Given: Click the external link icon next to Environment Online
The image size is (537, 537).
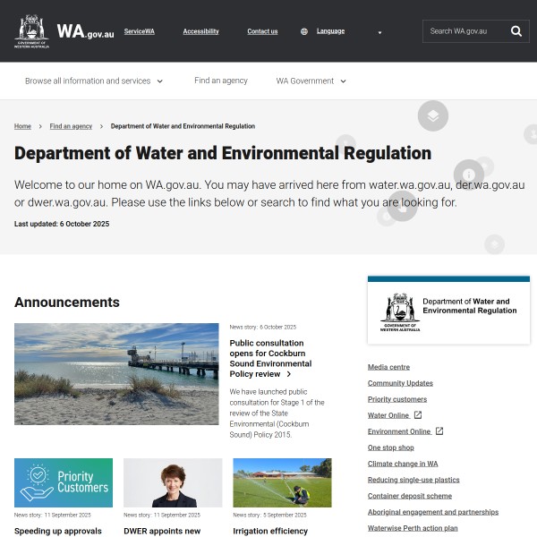Looking at the screenshot, I should point(439,431).
